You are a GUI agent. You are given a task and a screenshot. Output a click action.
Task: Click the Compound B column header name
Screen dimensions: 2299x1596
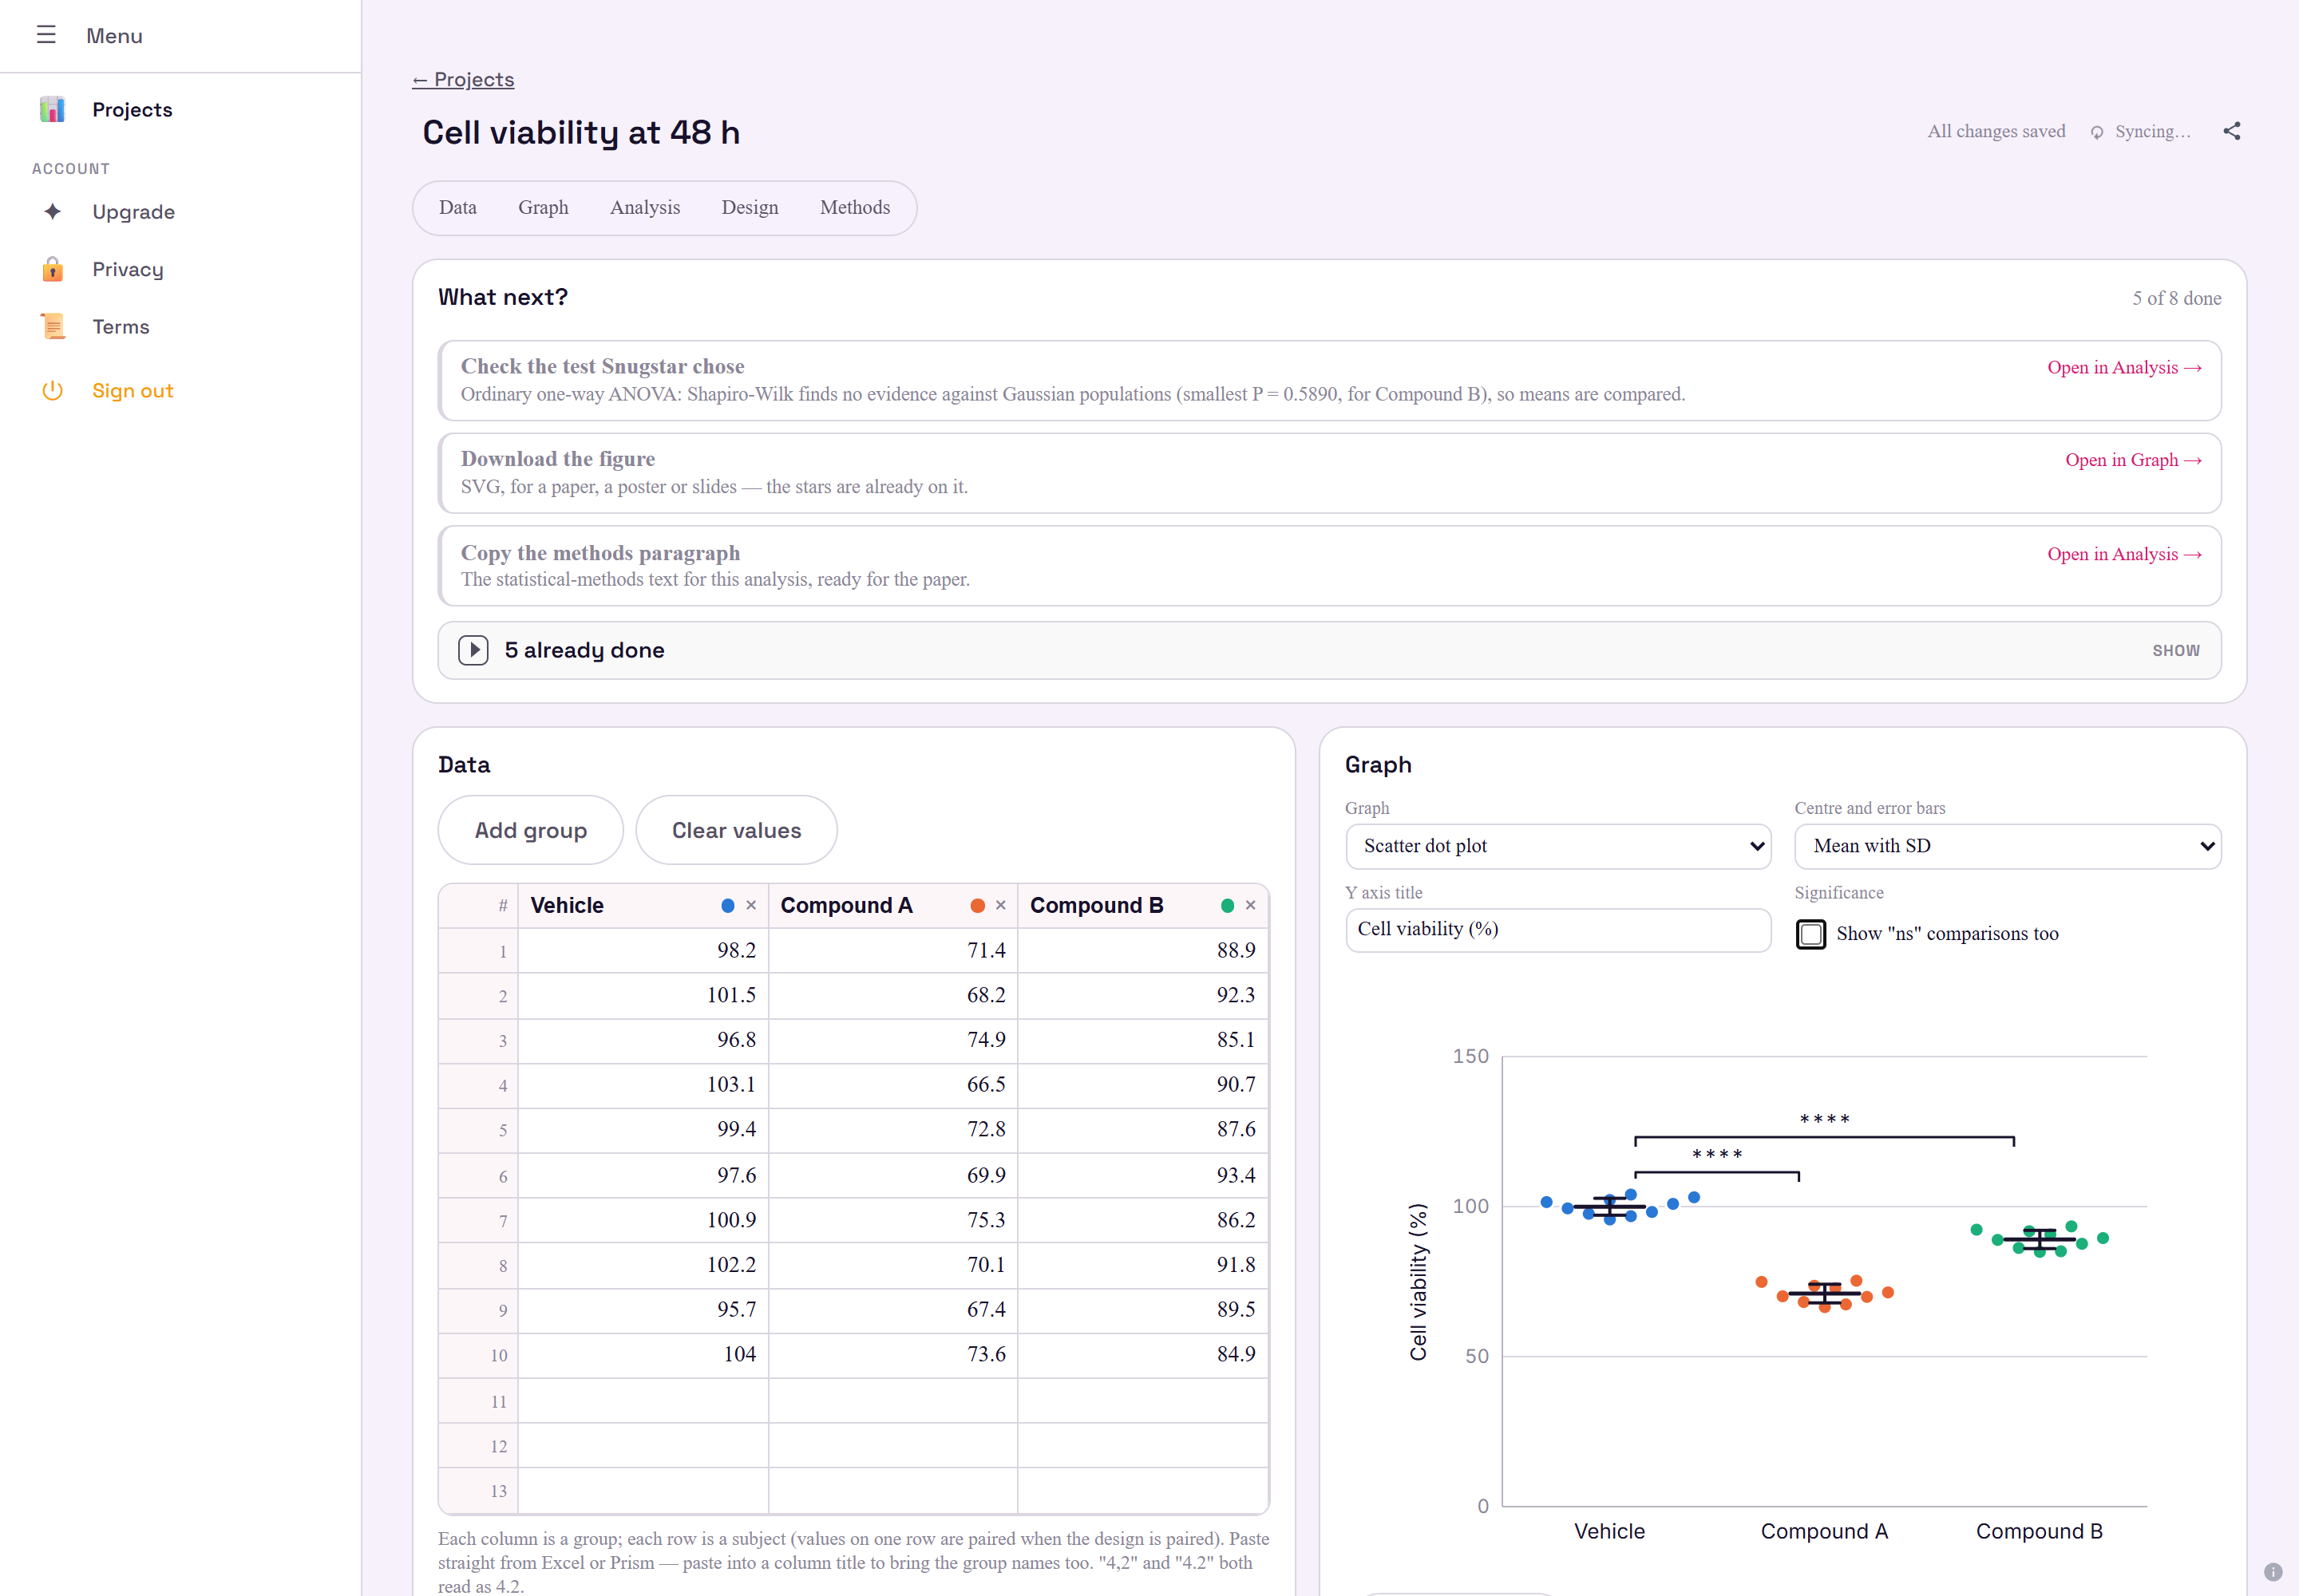tap(1097, 905)
